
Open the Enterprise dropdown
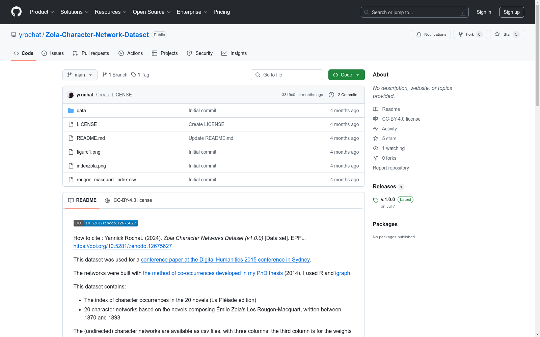[x=192, y=12]
